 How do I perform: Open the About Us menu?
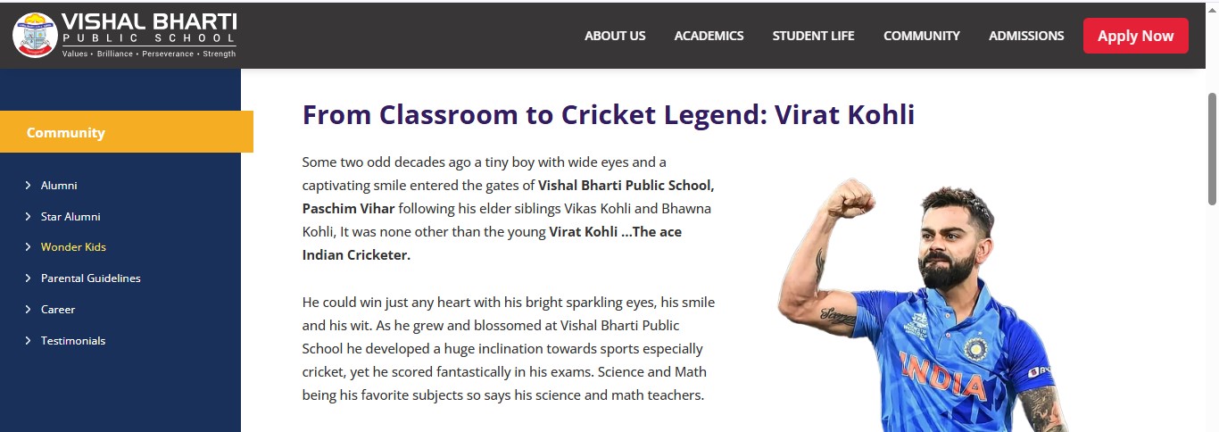click(615, 36)
